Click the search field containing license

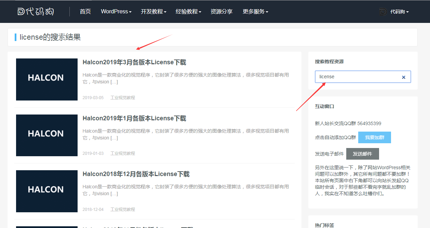click(x=357, y=77)
